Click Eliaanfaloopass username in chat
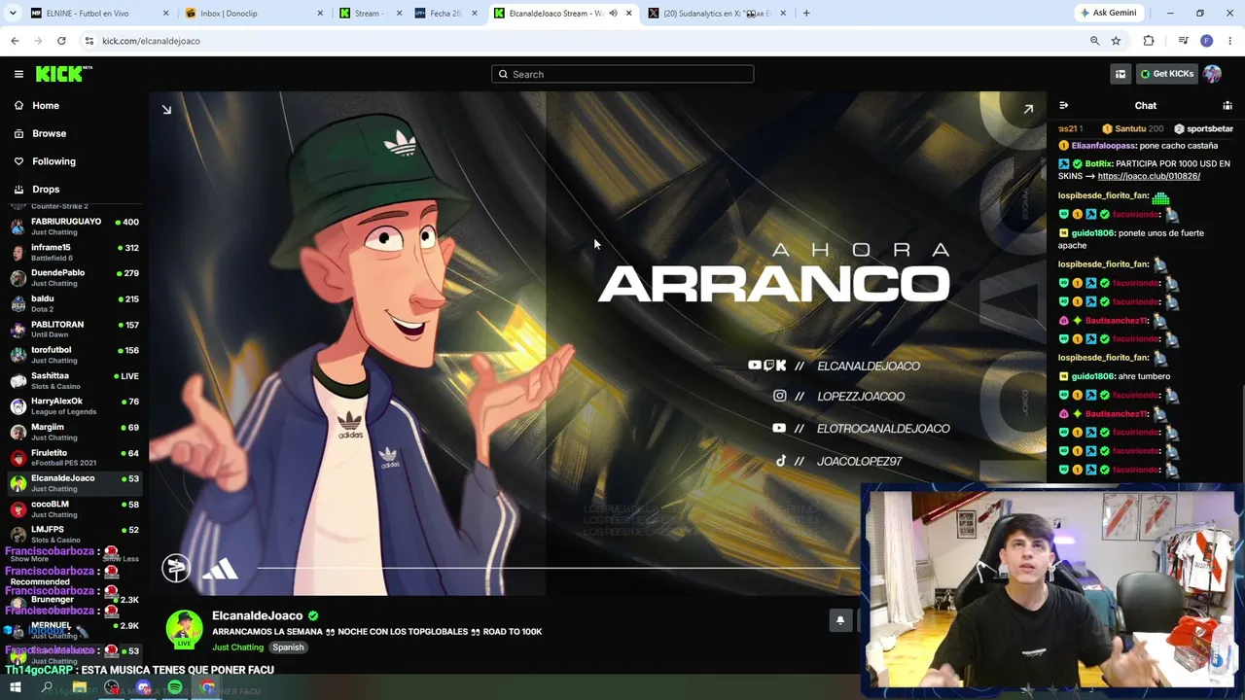This screenshot has height=700, width=1245. tap(1103, 146)
